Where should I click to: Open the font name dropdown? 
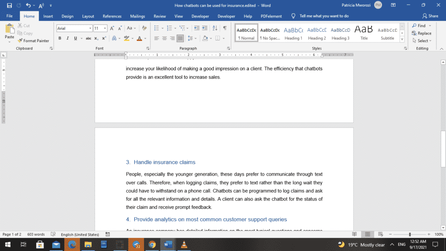(x=91, y=28)
